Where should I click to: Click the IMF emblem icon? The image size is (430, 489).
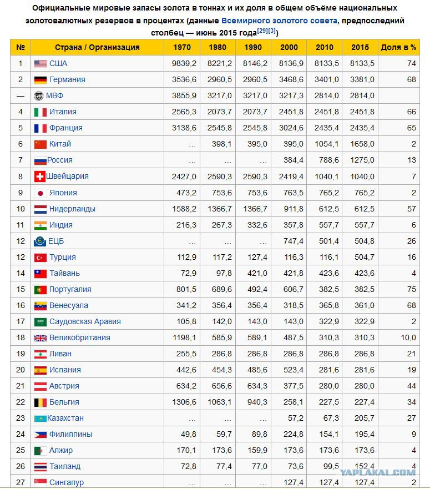[x=39, y=95]
